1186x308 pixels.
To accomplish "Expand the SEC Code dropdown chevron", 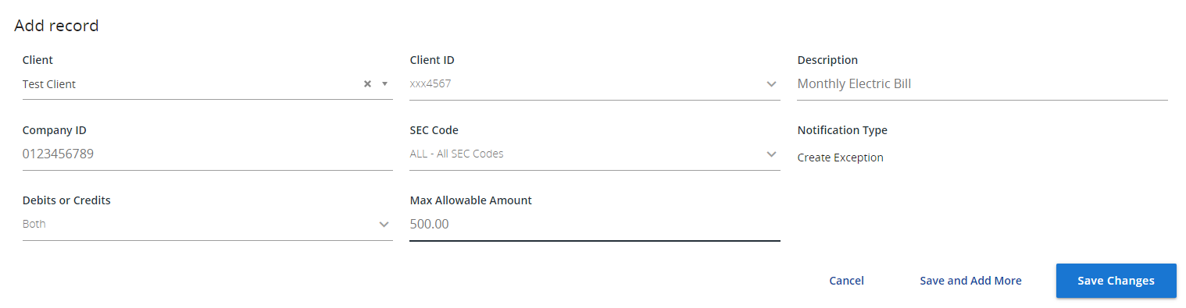I will click(771, 154).
